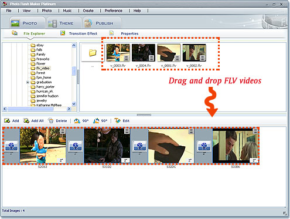Open the Music menu
Viewport: 290px width, 219px height.
tap(67, 11)
